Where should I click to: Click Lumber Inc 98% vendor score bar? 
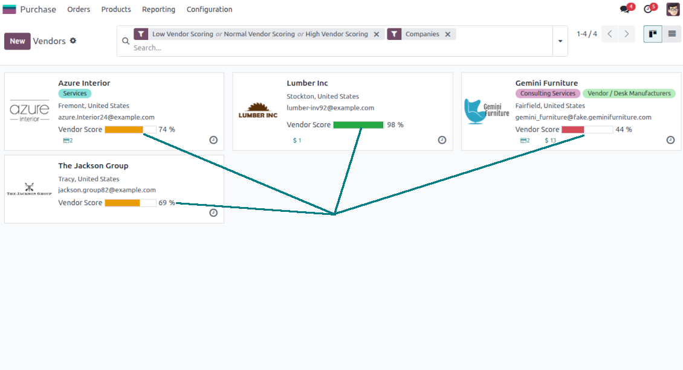coord(359,125)
